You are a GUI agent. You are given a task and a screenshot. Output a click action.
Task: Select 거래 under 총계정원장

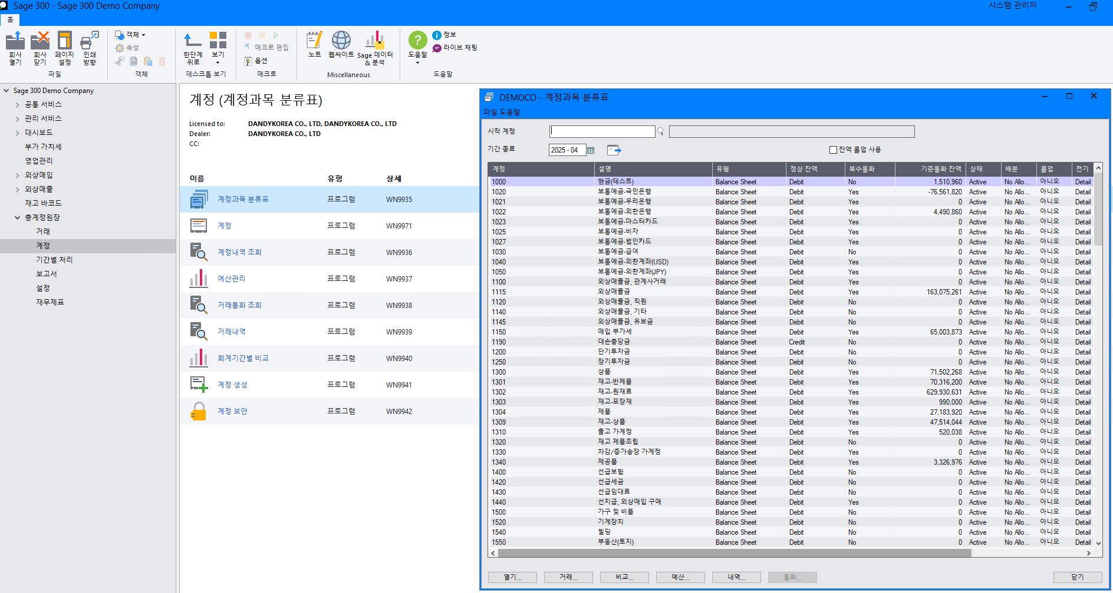43,231
